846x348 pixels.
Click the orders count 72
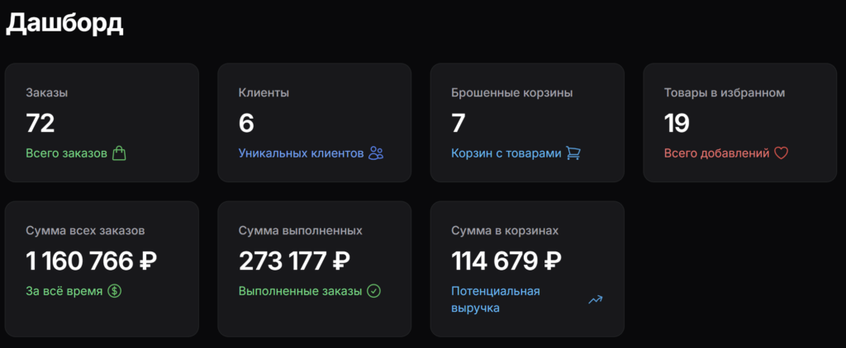point(40,124)
